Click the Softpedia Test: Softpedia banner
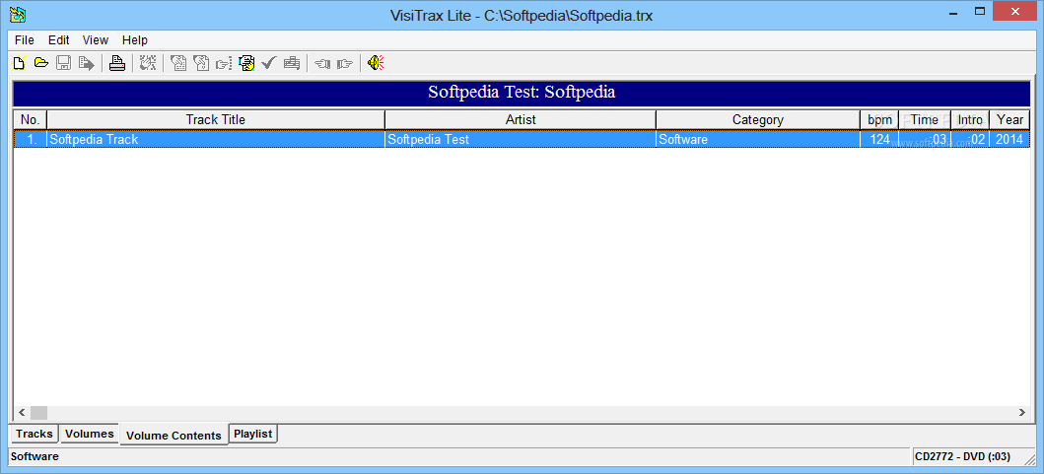Image resolution: width=1044 pixels, height=474 pixels. (x=522, y=92)
